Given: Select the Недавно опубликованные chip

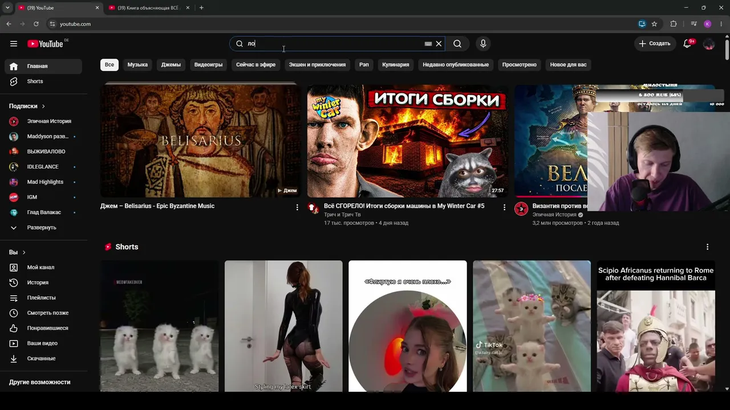Looking at the screenshot, I should tap(456, 65).
